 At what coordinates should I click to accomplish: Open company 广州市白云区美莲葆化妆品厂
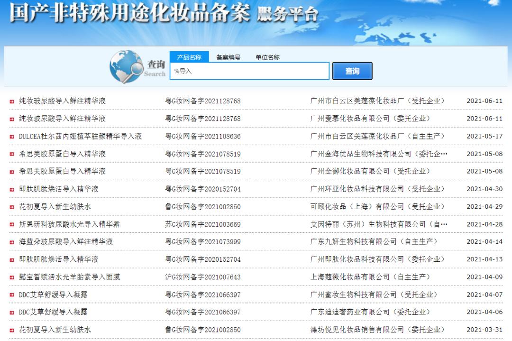point(358,101)
